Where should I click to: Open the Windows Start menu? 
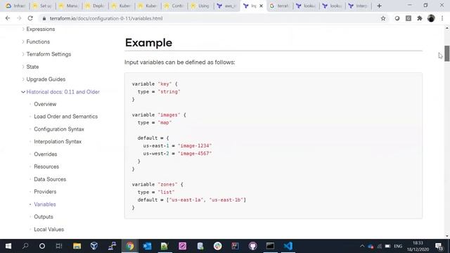coord(8,246)
